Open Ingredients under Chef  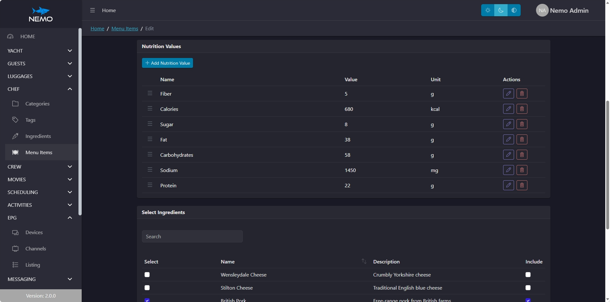click(x=41, y=136)
